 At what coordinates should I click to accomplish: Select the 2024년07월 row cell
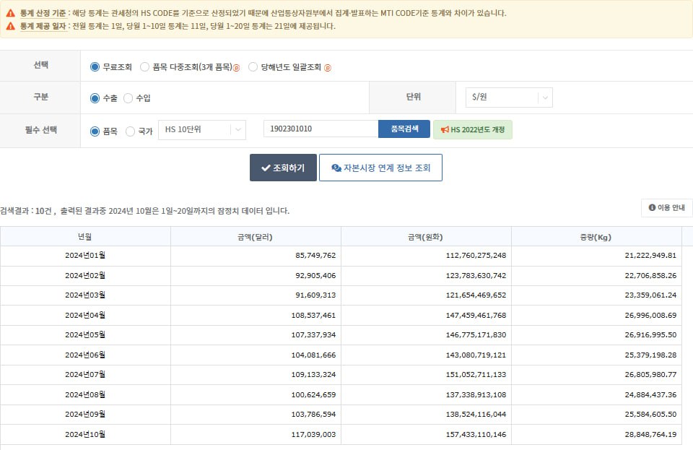(85, 374)
